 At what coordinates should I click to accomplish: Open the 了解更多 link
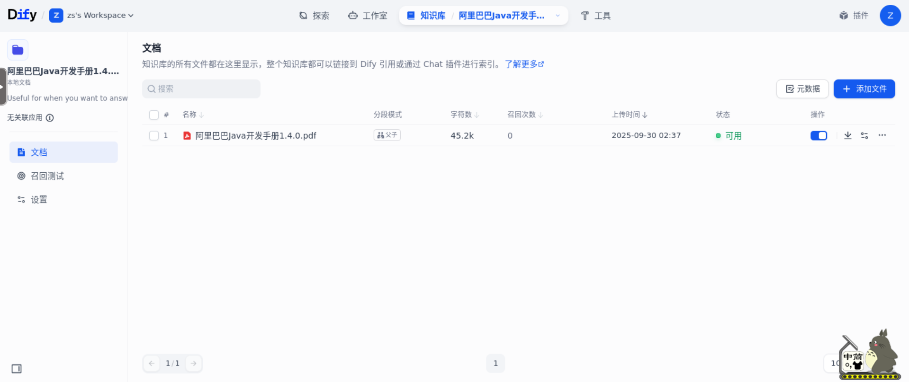point(524,64)
